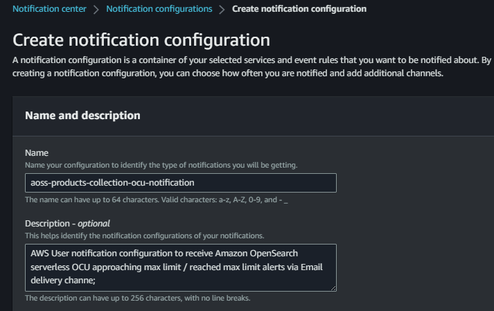Open the Notification center breadcrumb link
Screen dimensions: 494x311
(49, 9)
